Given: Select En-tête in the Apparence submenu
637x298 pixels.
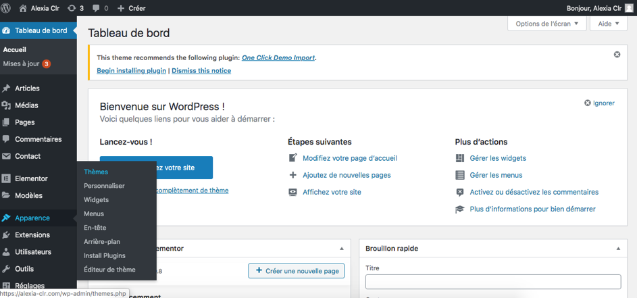Looking at the screenshot, I should tap(95, 228).
